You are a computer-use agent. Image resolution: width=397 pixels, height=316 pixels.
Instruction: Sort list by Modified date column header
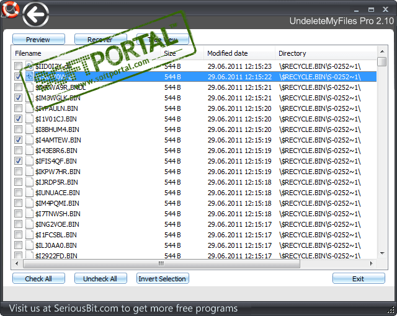[239, 53]
